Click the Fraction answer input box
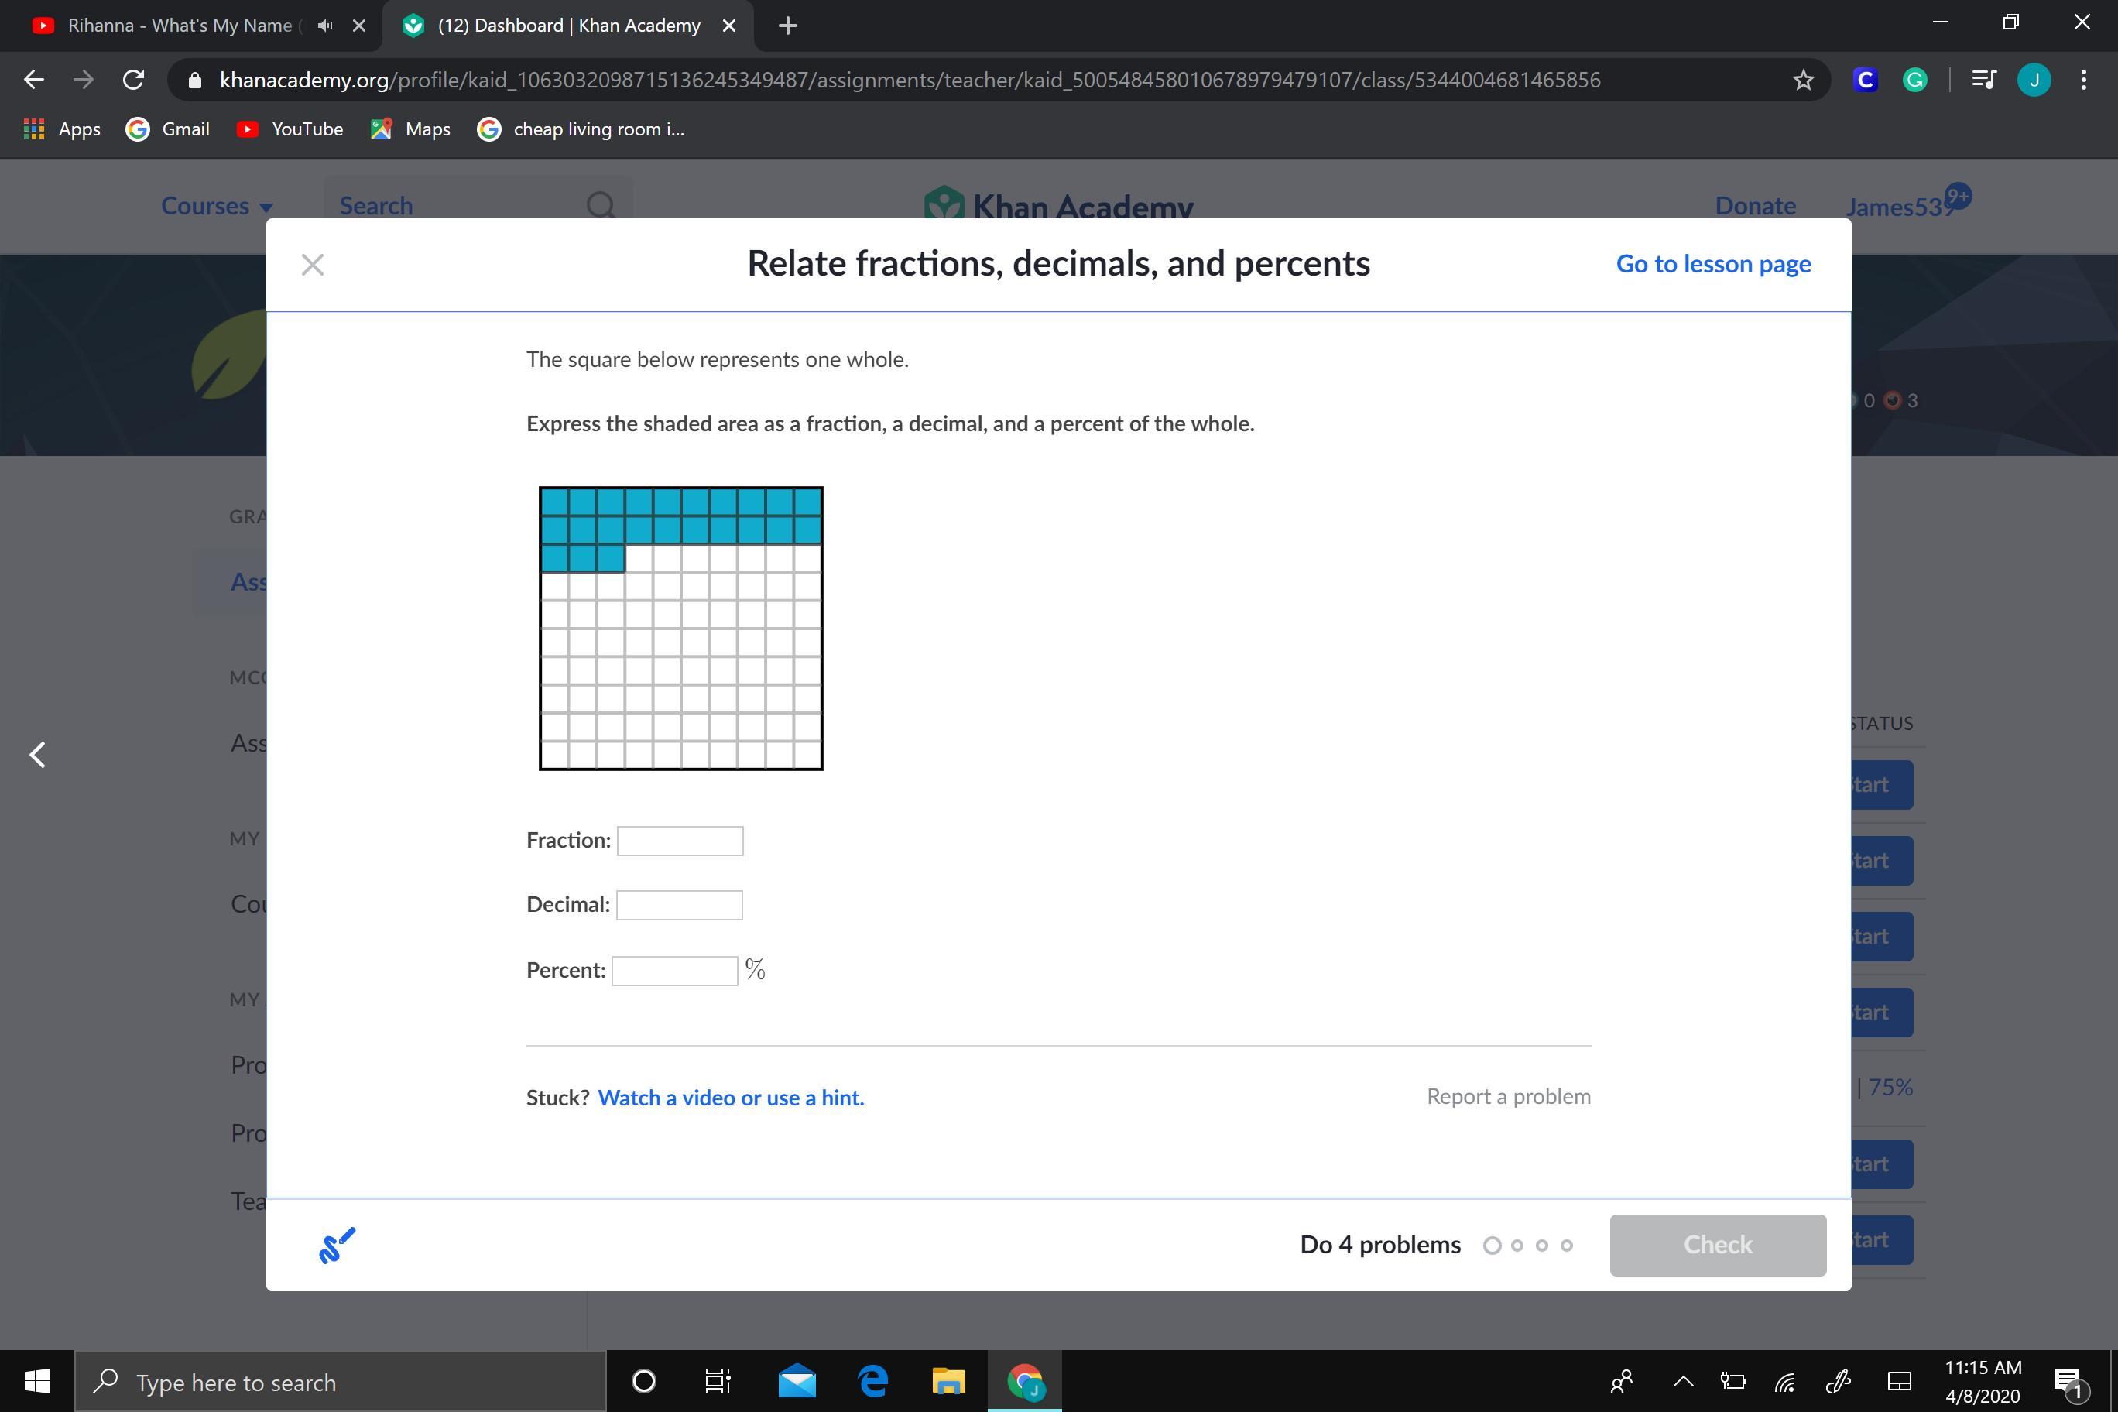Image resolution: width=2118 pixels, height=1412 pixels. pos(680,841)
